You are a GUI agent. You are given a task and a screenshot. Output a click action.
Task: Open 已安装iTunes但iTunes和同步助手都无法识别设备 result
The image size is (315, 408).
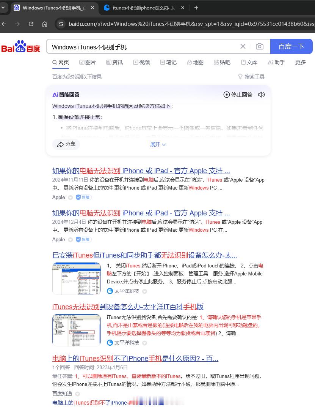pyautogui.click(x=144, y=255)
